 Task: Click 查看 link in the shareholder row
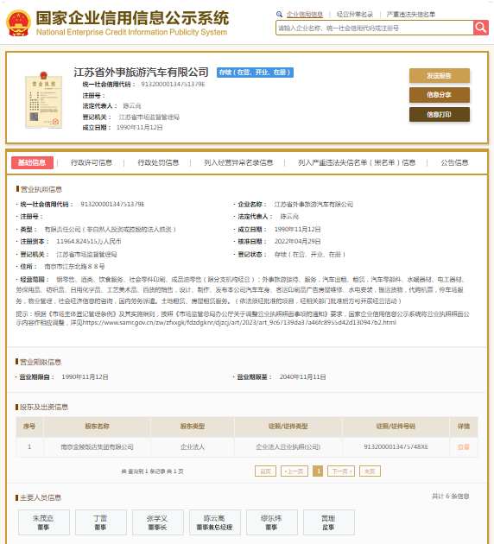pyautogui.click(x=464, y=447)
